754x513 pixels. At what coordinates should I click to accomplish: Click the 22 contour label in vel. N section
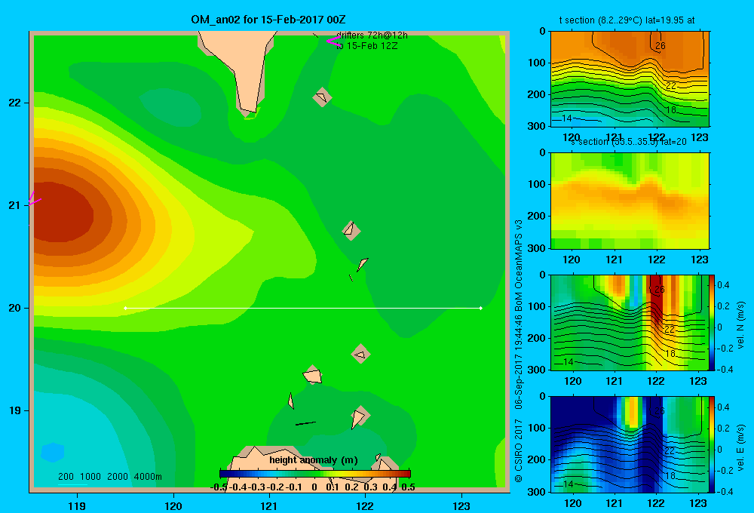click(670, 330)
